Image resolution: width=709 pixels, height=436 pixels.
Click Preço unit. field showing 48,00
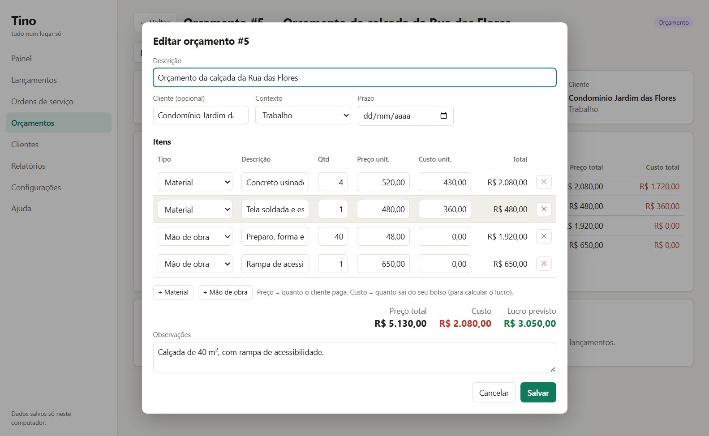(383, 236)
